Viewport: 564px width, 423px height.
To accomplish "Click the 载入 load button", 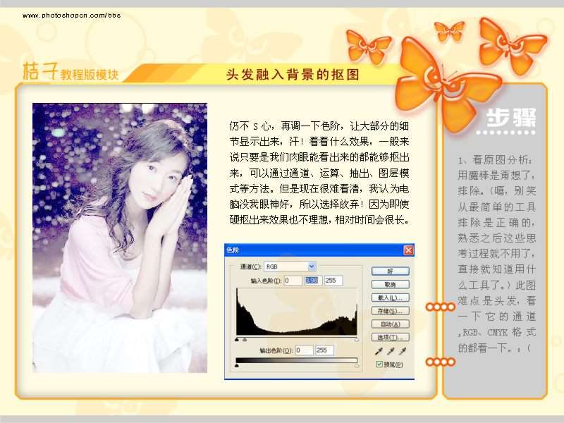I will (x=390, y=298).
